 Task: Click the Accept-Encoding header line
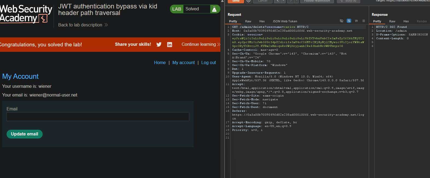pyautogui.click(x=264, y=122)
